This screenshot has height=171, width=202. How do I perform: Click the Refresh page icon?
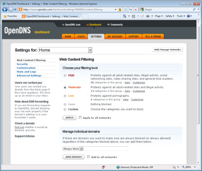tap(131, 10)
